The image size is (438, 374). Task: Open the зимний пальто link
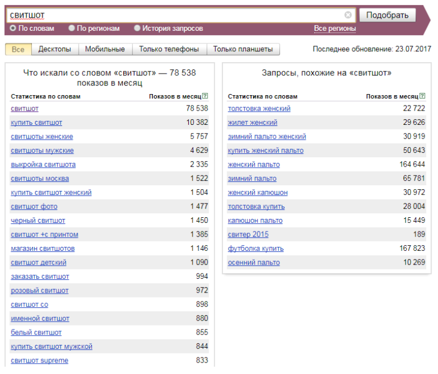[x=252, y=178]
